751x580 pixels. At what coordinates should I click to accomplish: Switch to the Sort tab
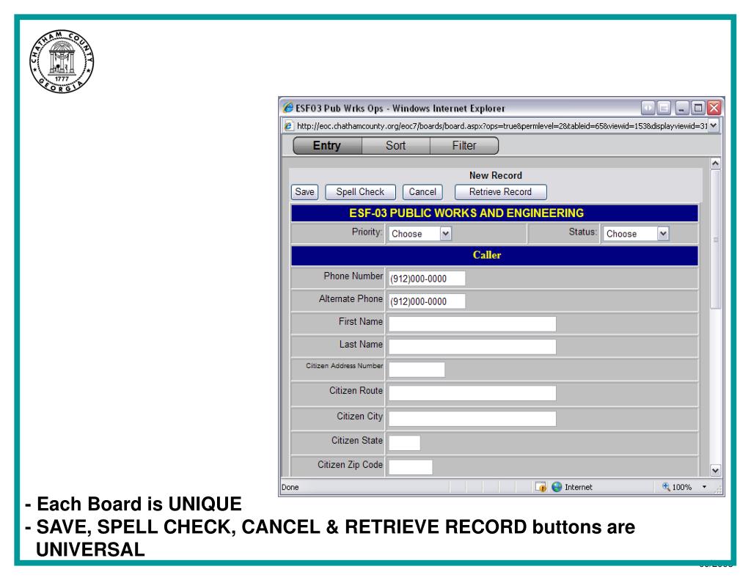pyautogui.click(x=395, y=146)
